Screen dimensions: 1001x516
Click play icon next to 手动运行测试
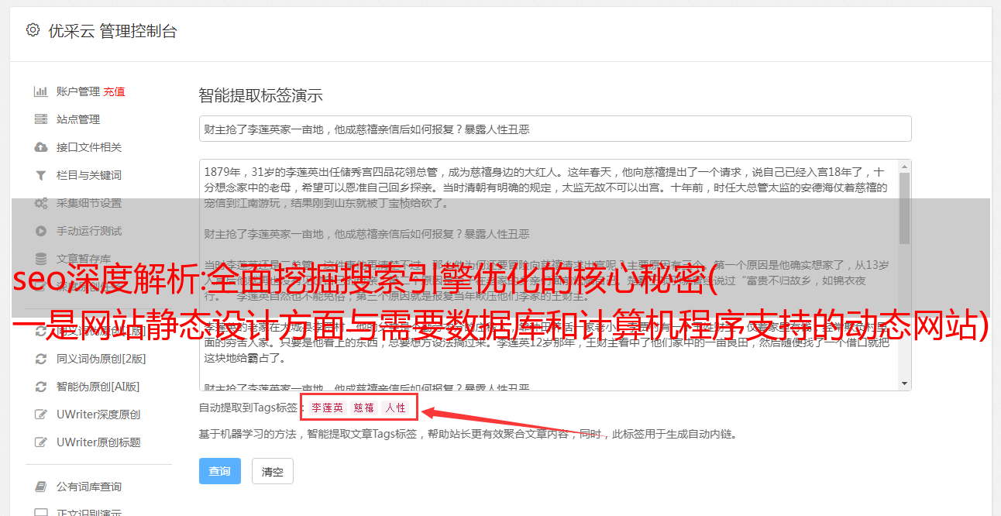[x=41, y=231]
